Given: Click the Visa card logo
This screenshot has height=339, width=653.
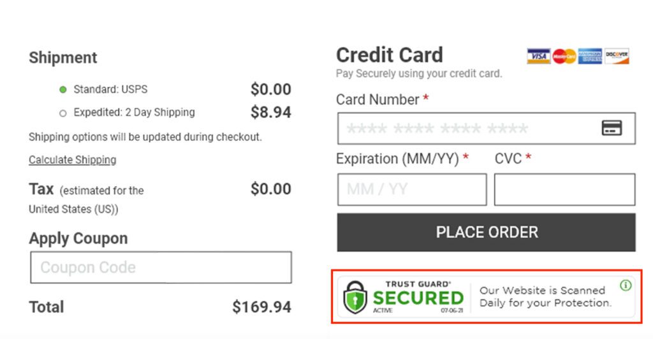Looking at the screenshot, I should coord(539,57).
